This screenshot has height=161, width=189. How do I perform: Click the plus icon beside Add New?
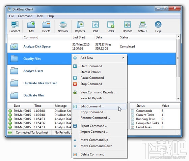pyautogui.click(x=75, y=58)
